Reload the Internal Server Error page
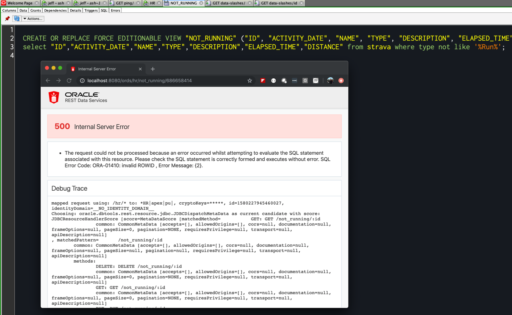Screen dimensions: 512x315 pyautogui.click(x=69, y=81)
